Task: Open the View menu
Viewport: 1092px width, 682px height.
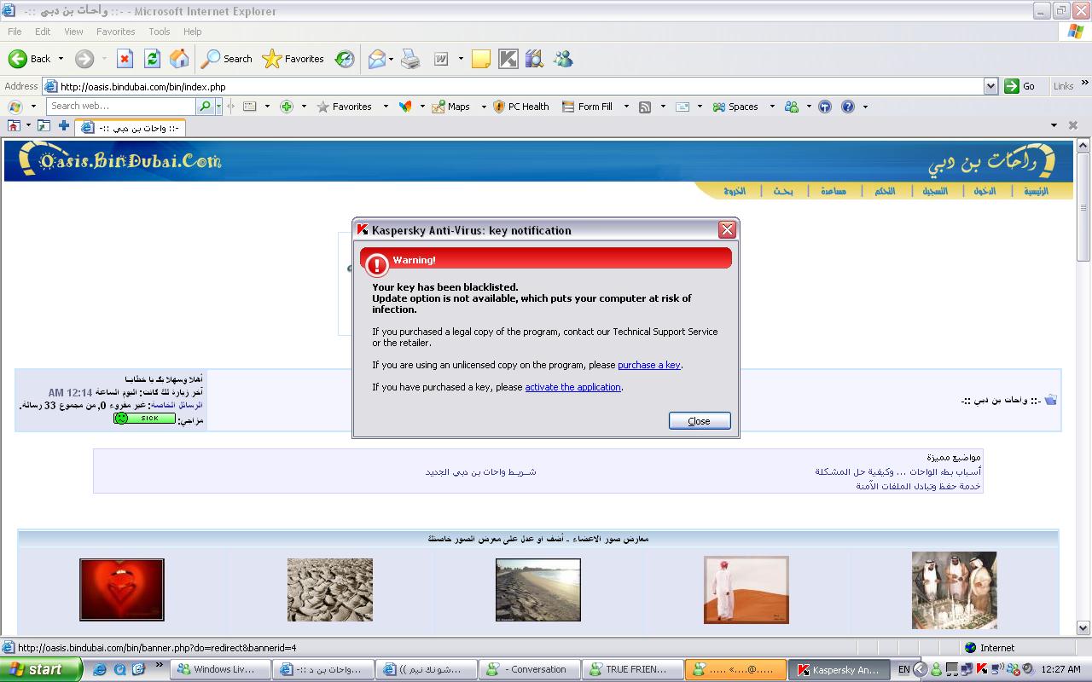Action: tap(73, 32)
